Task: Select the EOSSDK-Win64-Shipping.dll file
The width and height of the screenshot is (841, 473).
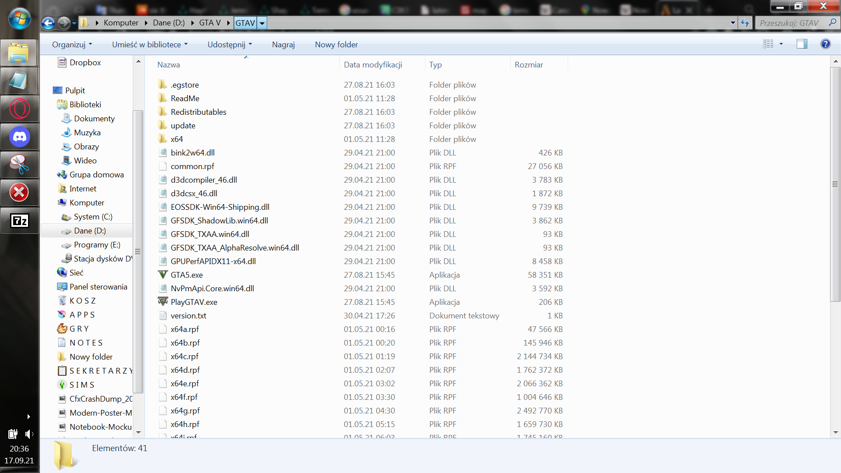Action: pyautogui.click(x=220, y=207)
